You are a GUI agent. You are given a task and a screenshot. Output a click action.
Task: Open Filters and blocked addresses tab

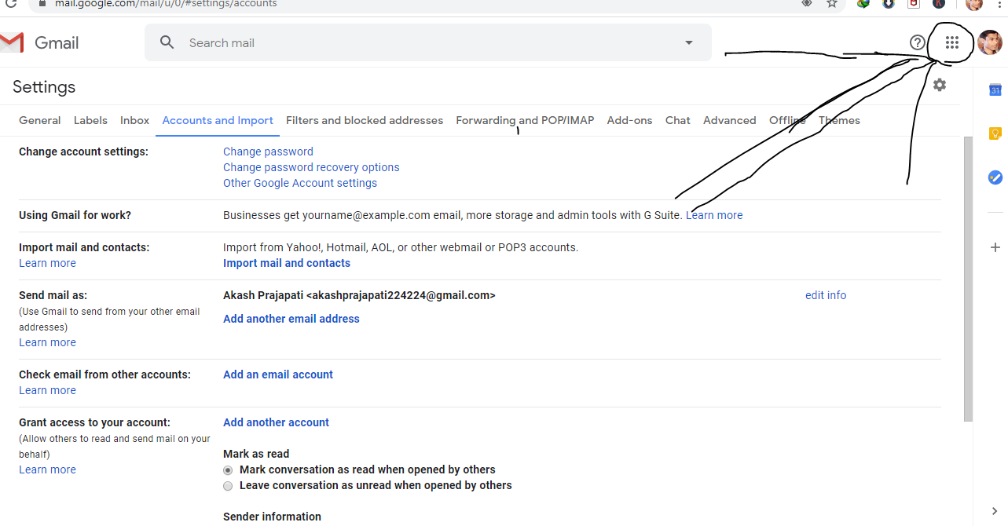pos(365,120)
